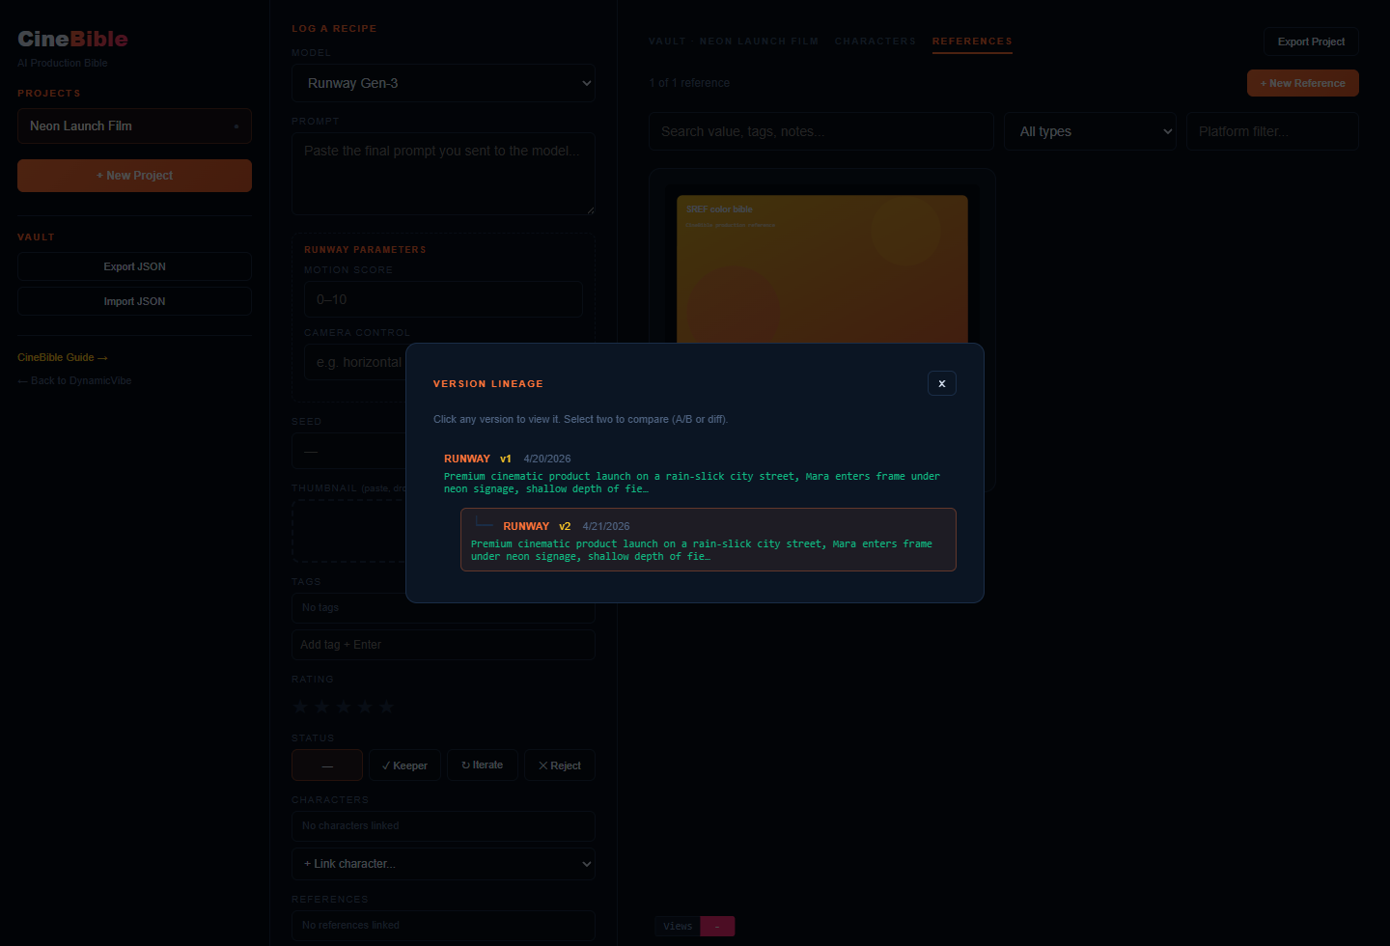Set status to Iterate
The height and width of the screenshot is (946, 1390).
pyautogui.click(x=483, y=765)
